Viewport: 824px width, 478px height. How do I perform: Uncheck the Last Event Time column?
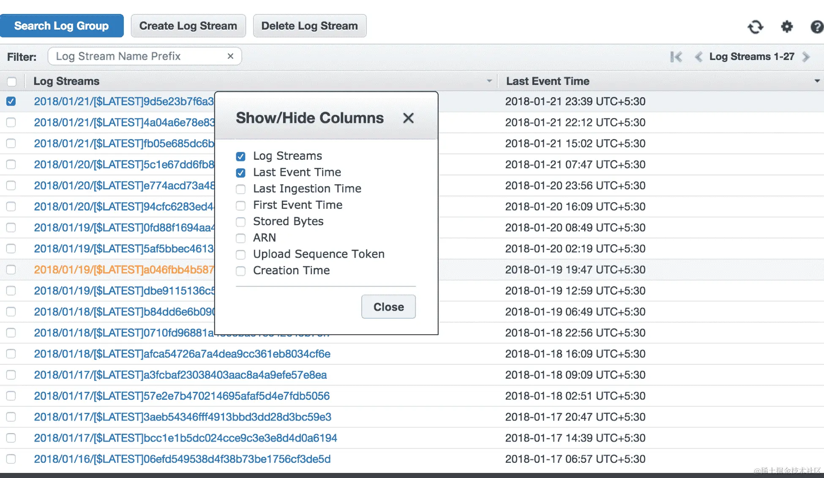(x=240, y=172)
